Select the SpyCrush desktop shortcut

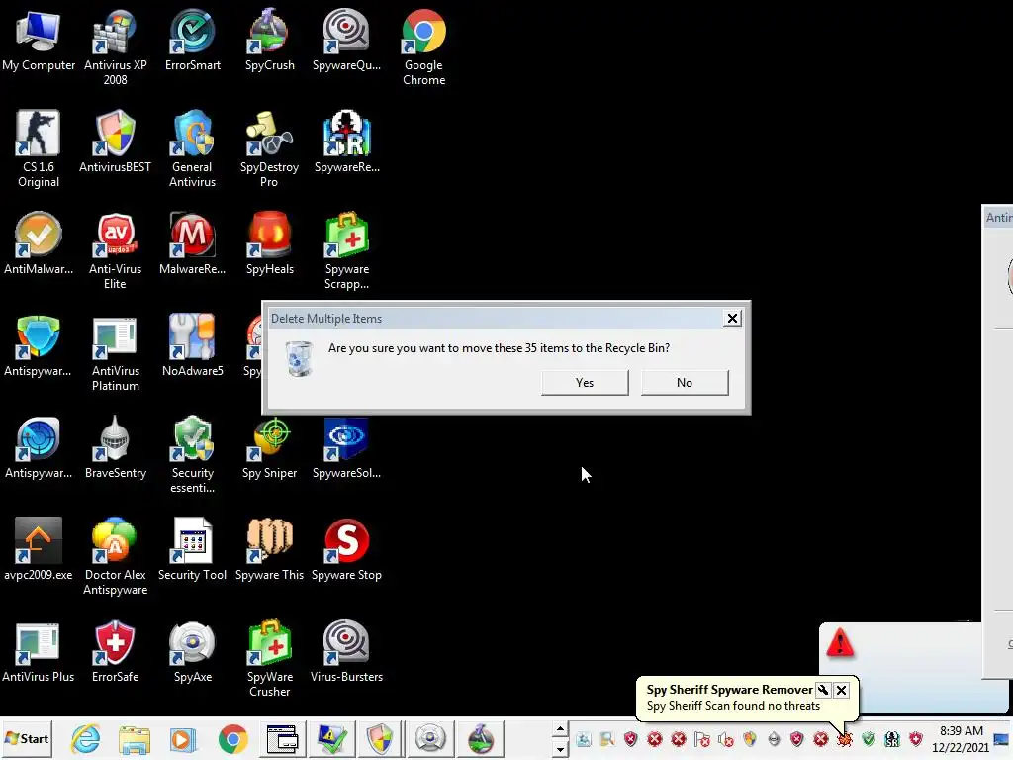point(269,42)
